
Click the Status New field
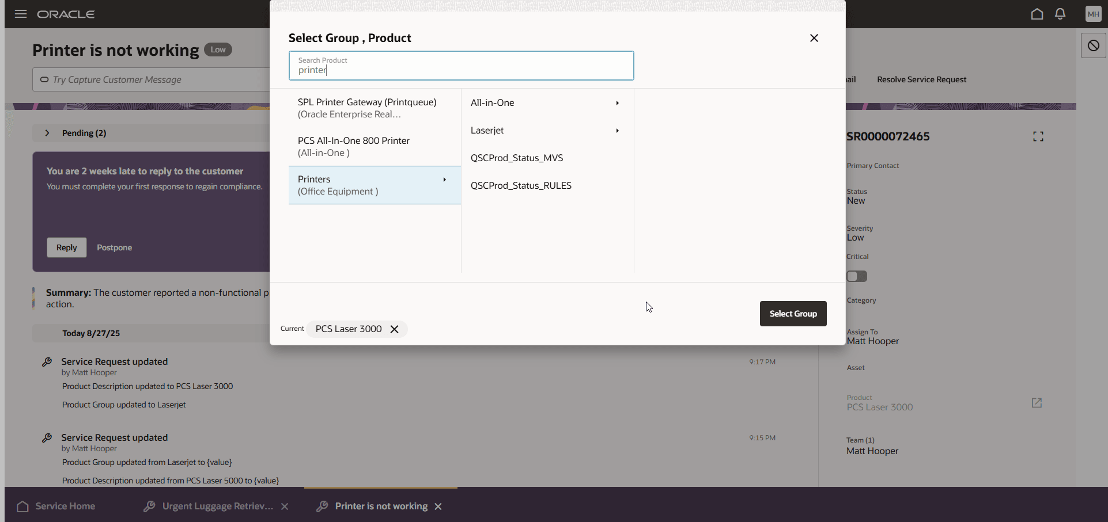857,196
